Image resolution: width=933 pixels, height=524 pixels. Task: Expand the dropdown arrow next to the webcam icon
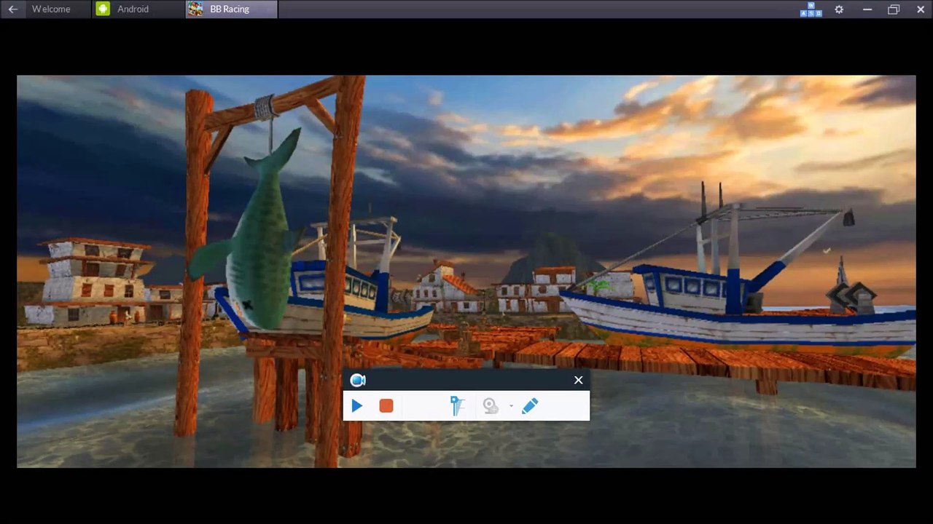tap(511, 406)
